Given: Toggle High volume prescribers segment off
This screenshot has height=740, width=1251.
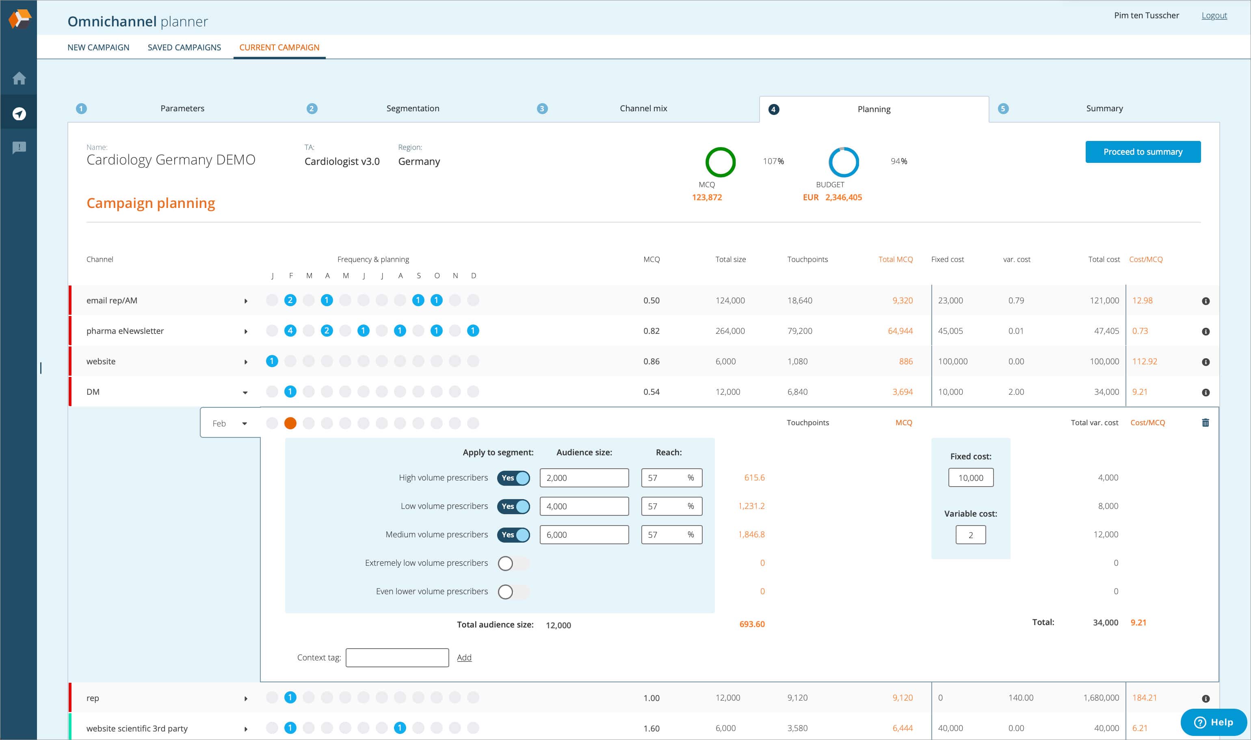Looking at the screenshot, I should coord(513,478).
